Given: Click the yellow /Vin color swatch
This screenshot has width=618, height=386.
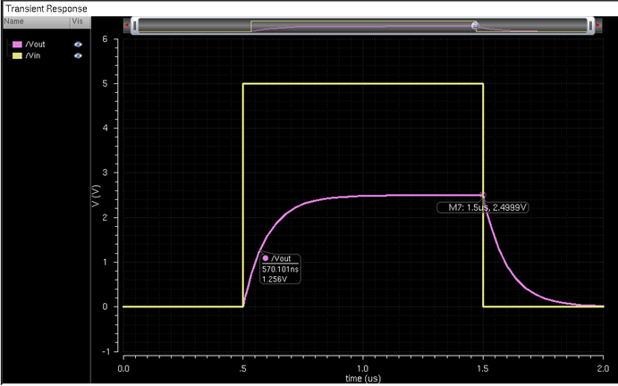Looking at the screenshot, I should coord(16,55).
